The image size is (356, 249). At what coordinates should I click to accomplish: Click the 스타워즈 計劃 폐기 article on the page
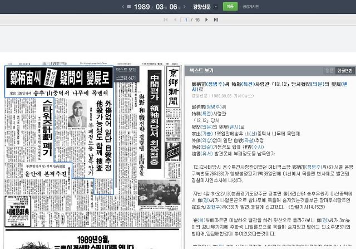(47, 128)
